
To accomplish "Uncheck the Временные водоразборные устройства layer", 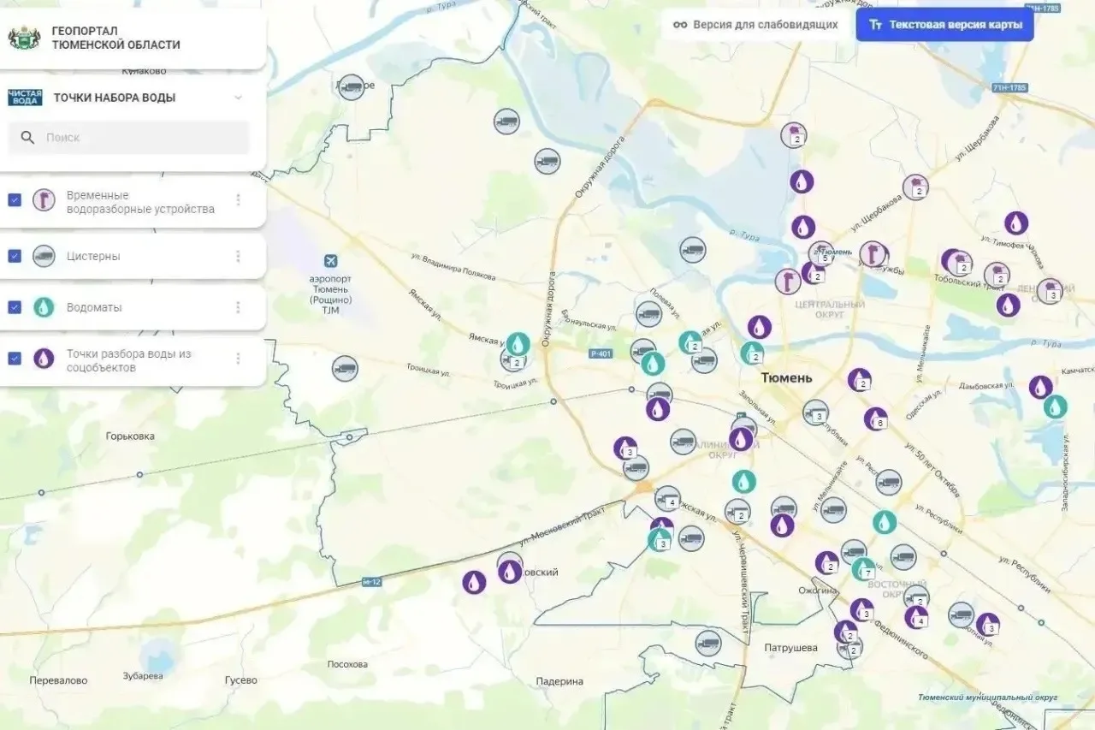I will click(x=15, y=199).
